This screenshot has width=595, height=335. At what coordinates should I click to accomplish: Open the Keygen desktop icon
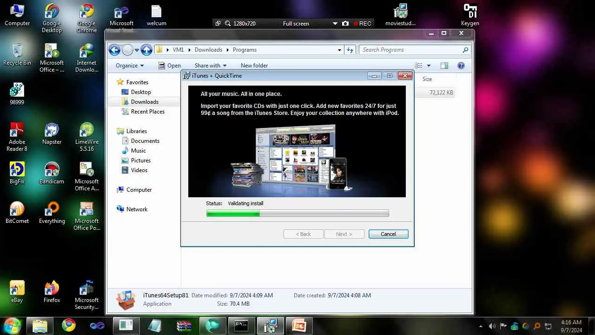(x=470, y=15)
